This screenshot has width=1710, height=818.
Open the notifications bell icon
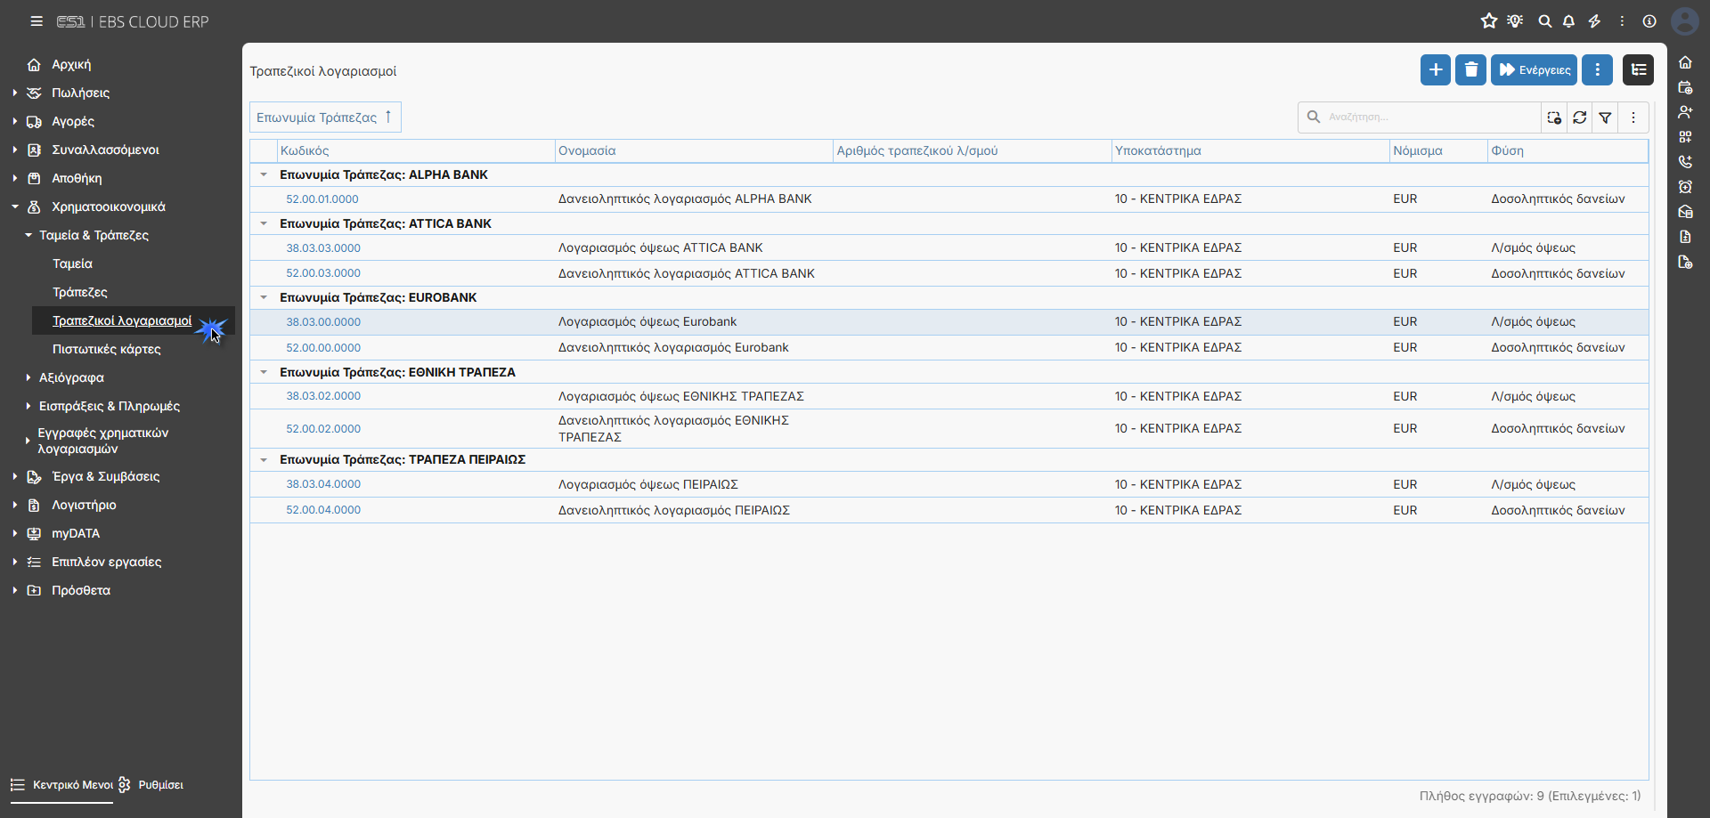tap(1568, 21)
